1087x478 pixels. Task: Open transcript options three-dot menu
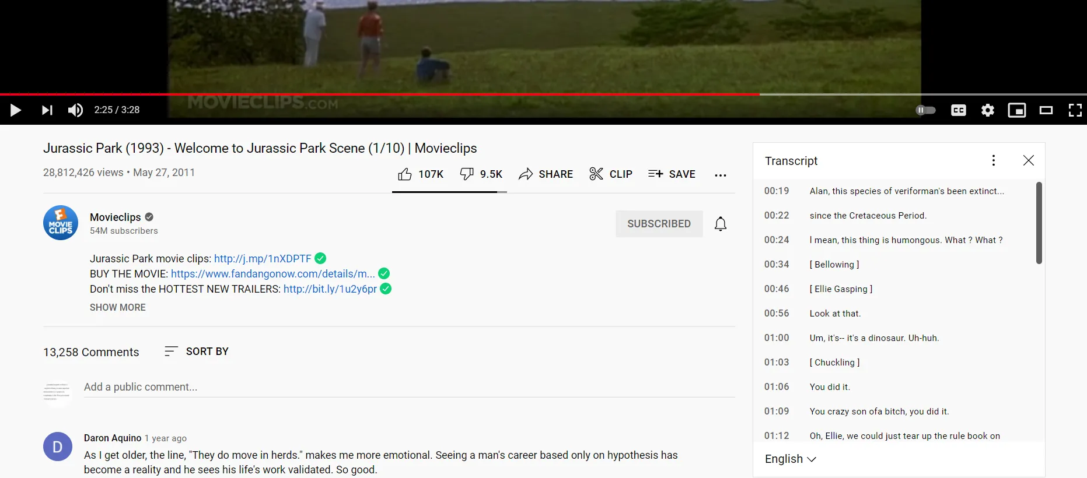pyautogui.click(x=994, y=160)
